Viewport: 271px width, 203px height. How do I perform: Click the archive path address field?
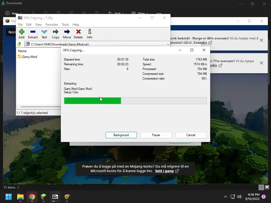[97, 44]
